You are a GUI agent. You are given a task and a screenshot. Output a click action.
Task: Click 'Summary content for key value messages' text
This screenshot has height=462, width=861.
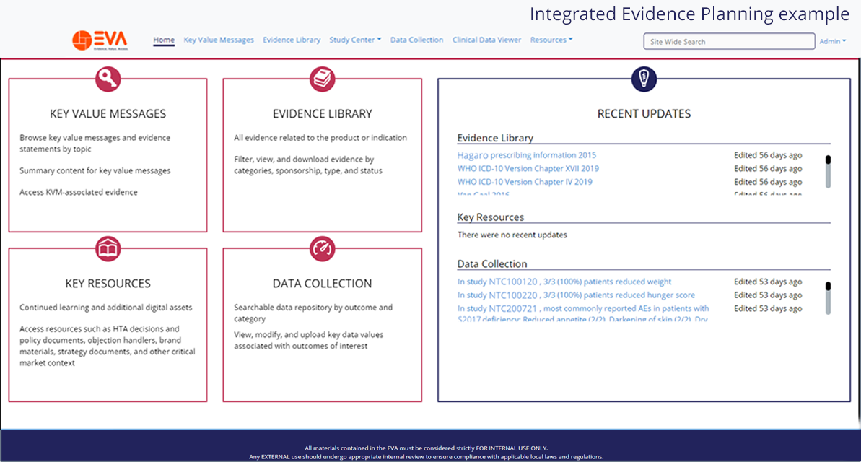tap(95, 171)
